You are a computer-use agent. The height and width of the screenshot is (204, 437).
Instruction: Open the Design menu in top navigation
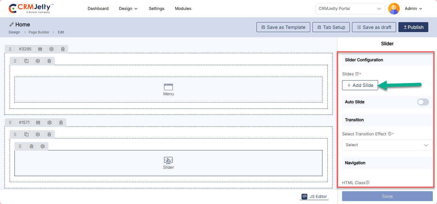[x=128, y=9]
